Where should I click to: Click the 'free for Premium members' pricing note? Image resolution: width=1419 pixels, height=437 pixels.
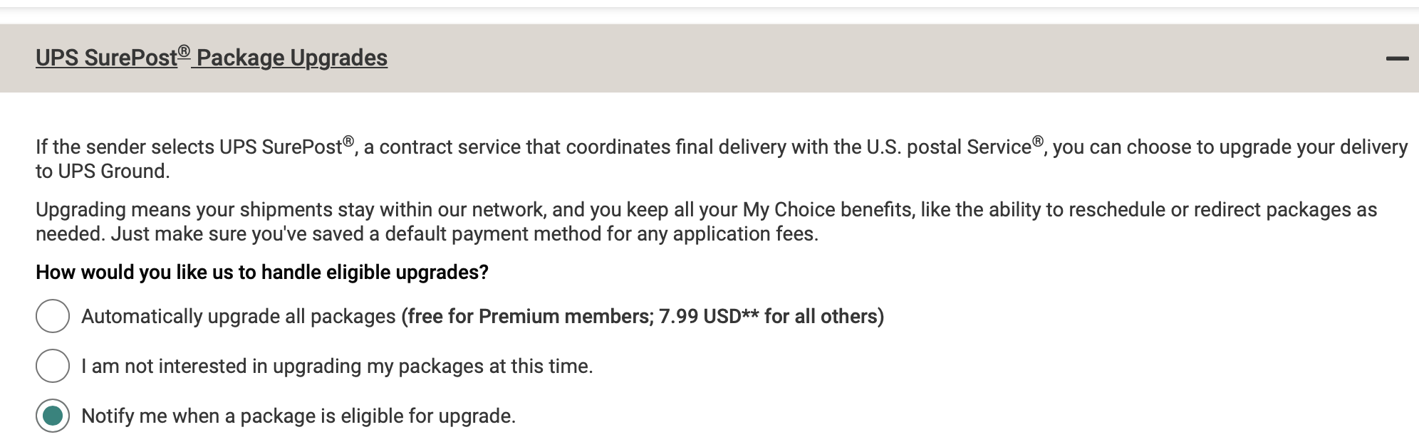click(x=529, y=317)
